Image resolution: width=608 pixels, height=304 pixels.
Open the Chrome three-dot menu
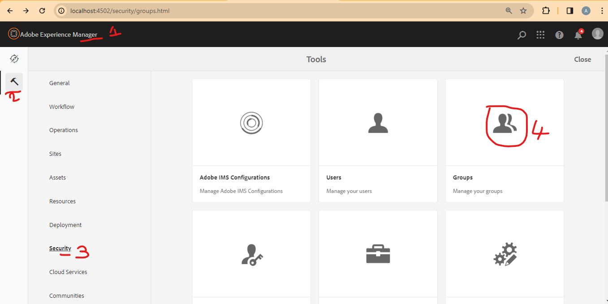[x=602, y=10]
